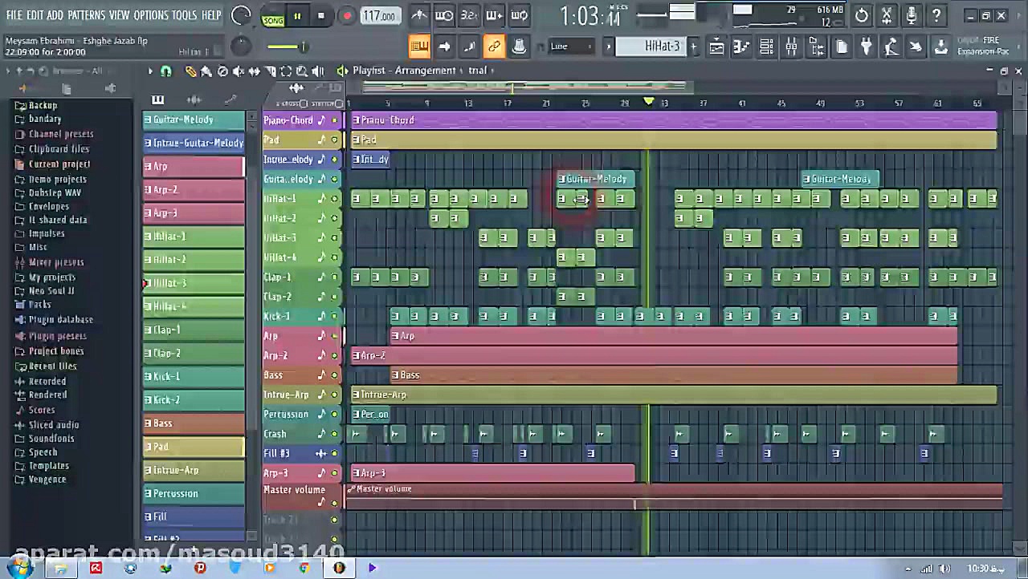Open the Line snap dropdown
The width and height of the screenshot is (1028, 579).
[x=571, y=47]
